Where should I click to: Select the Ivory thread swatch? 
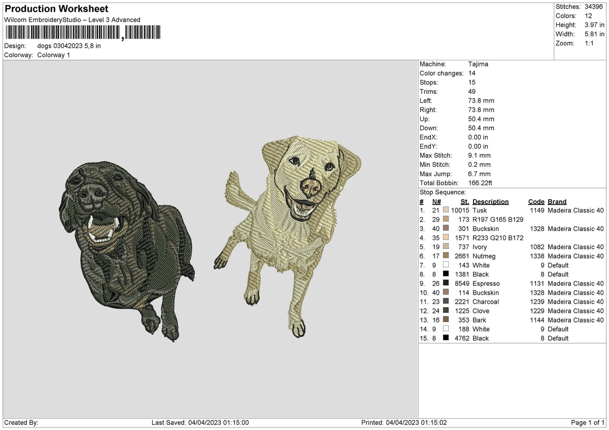pyautogui.click(x=446, y=246)
